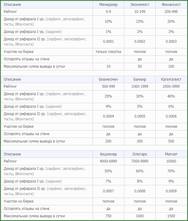Click the Финансист column header
Image resolution: width=188 pixels, height=221 pixels.
171,5
